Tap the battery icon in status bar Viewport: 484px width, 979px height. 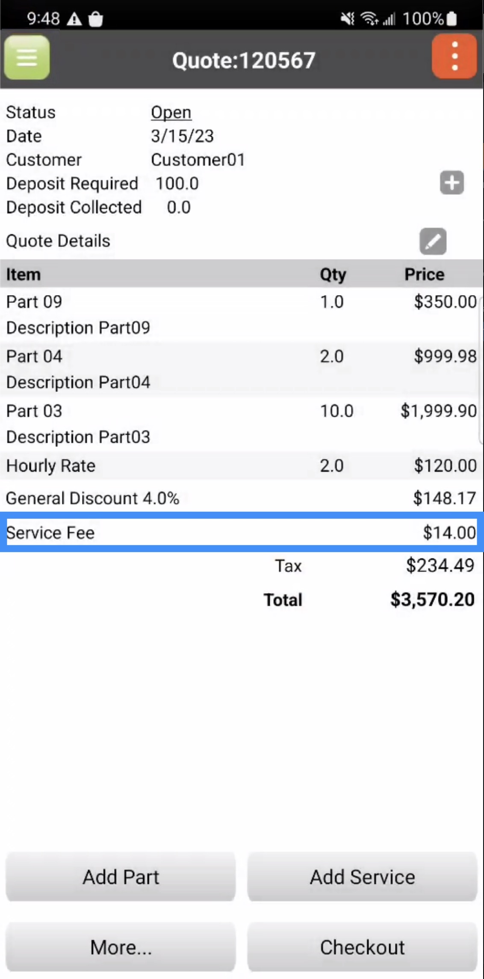[452, 19]
